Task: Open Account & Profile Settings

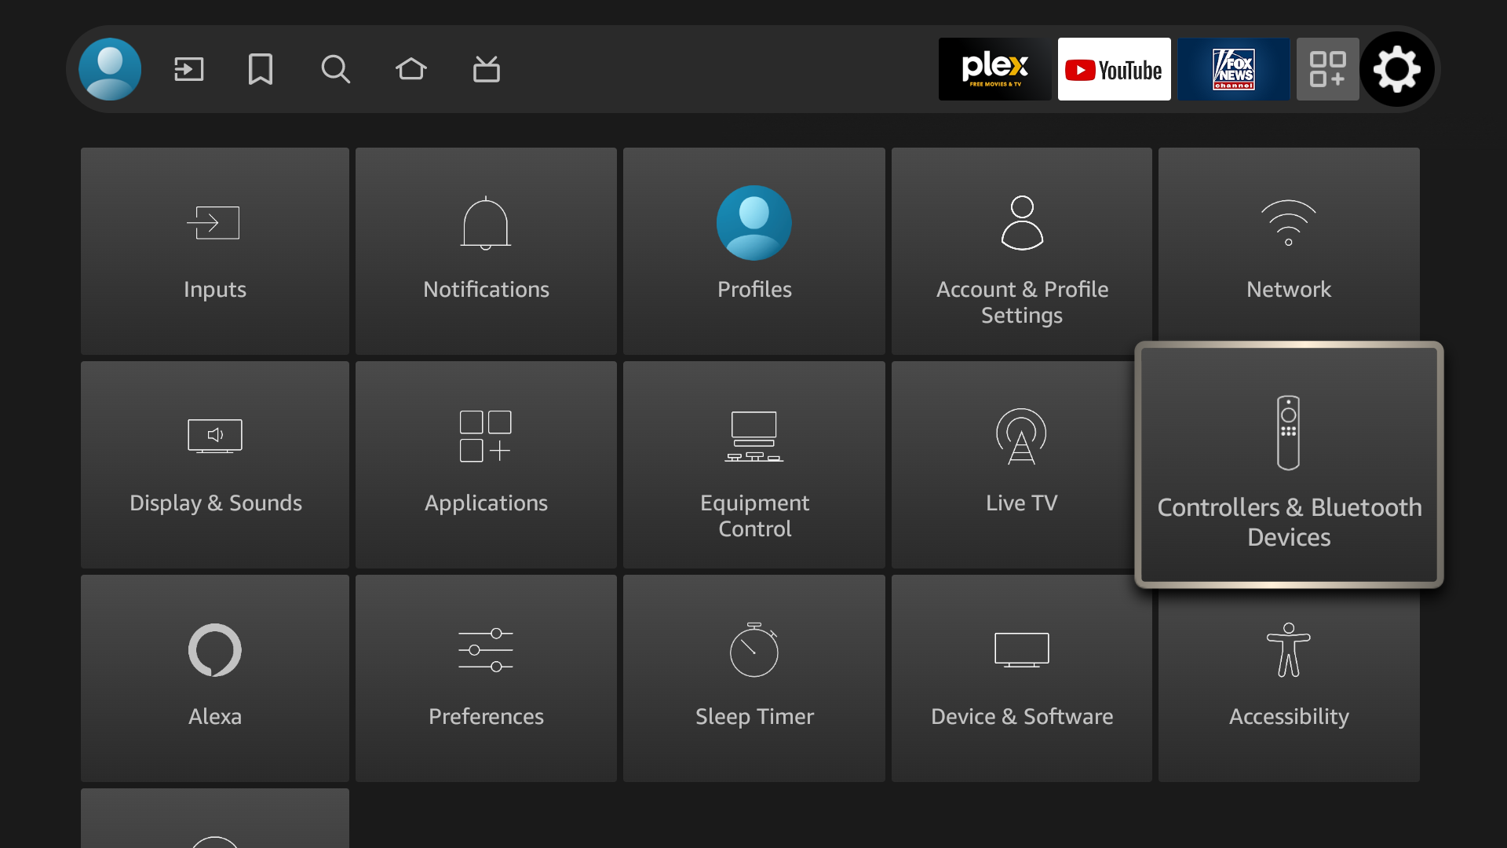Action: (1021, 251)
